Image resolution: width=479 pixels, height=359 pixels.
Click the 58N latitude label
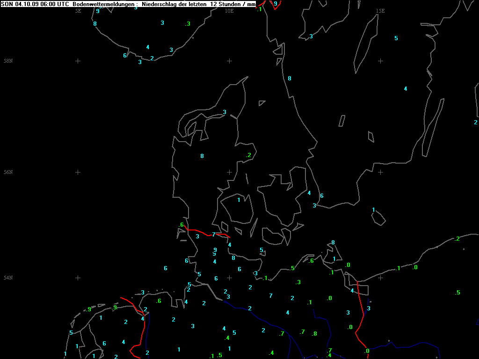[x=8, y=61]
